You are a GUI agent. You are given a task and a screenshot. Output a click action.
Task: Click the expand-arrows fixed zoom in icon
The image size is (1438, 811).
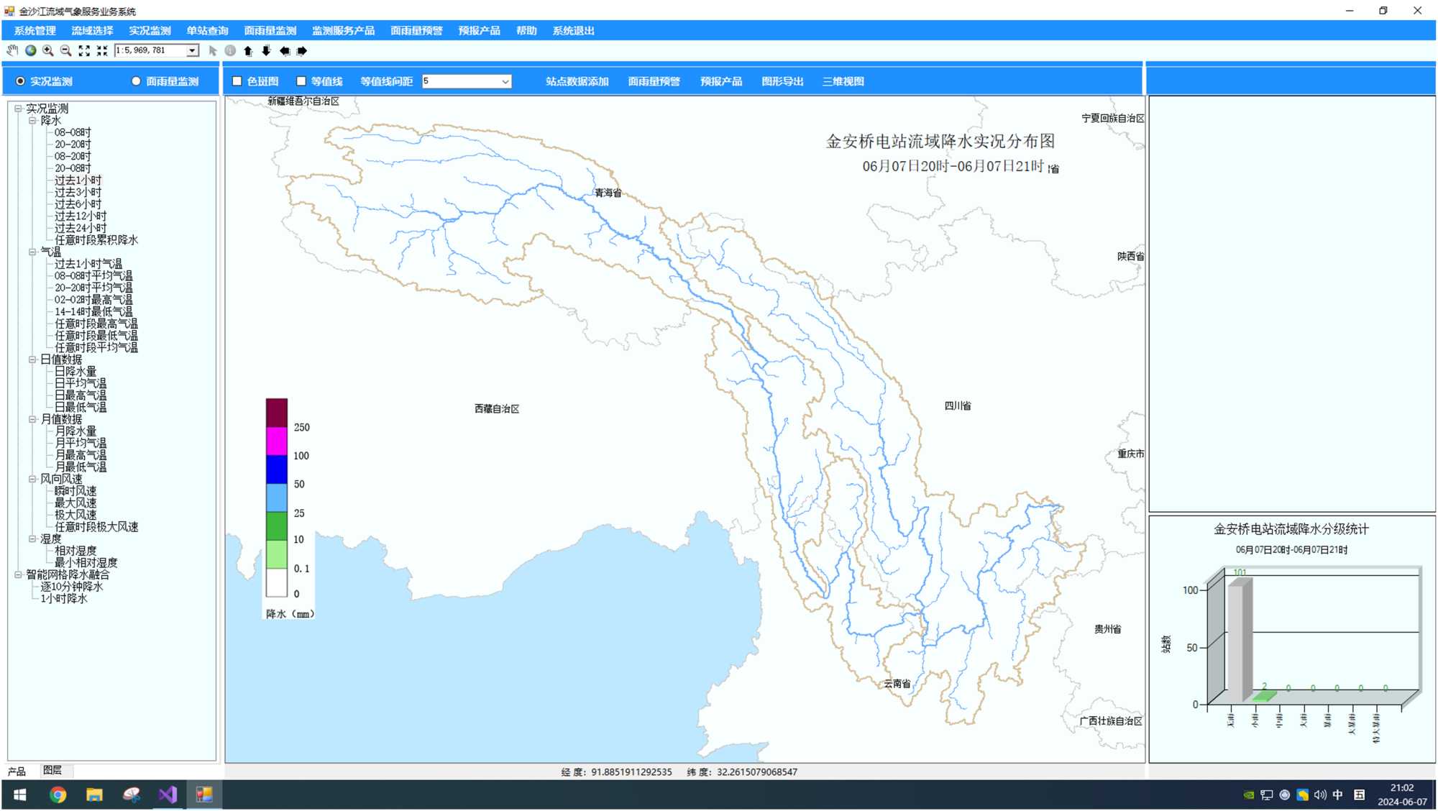(84, 50)
